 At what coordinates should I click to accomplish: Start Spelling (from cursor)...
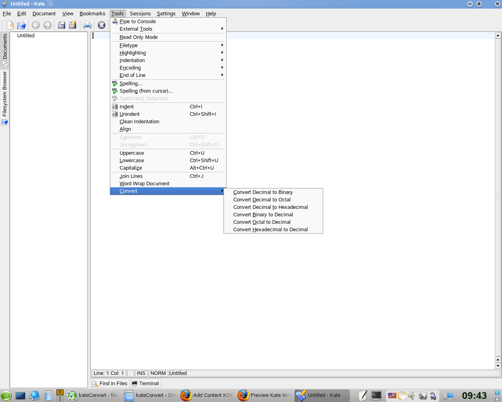[168, 91]
